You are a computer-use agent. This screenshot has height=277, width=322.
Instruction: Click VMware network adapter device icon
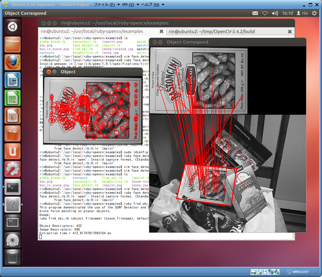click(271, 272)
